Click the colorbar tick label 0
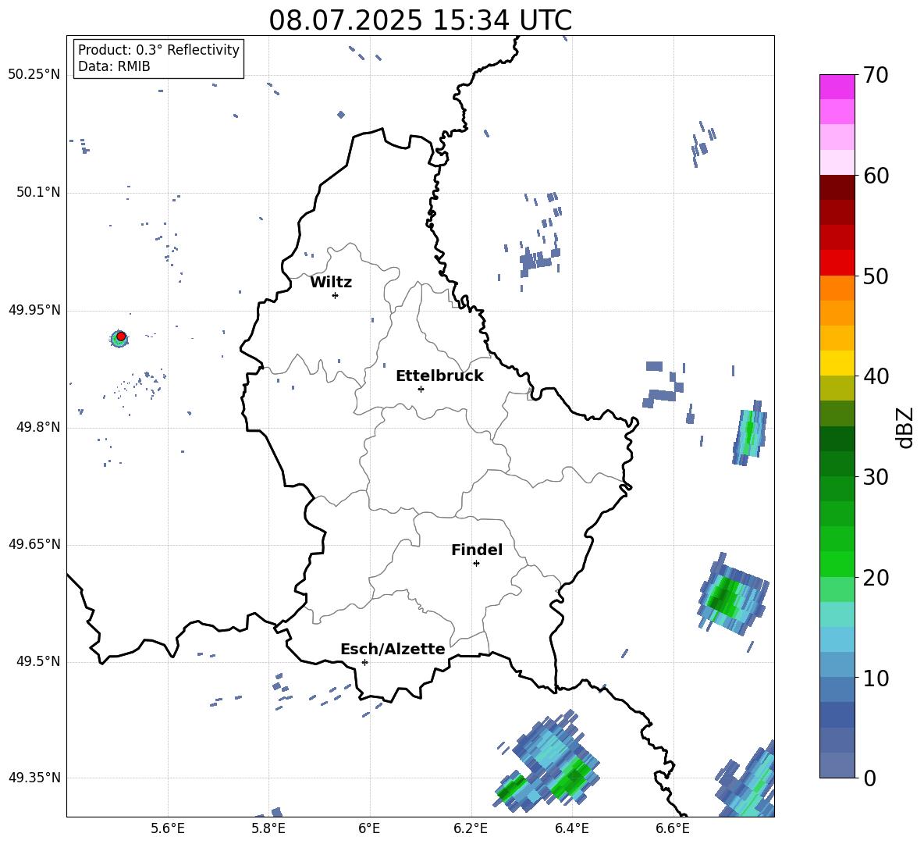This screenshot has height=844, width=924. click(x=870, y=778)
